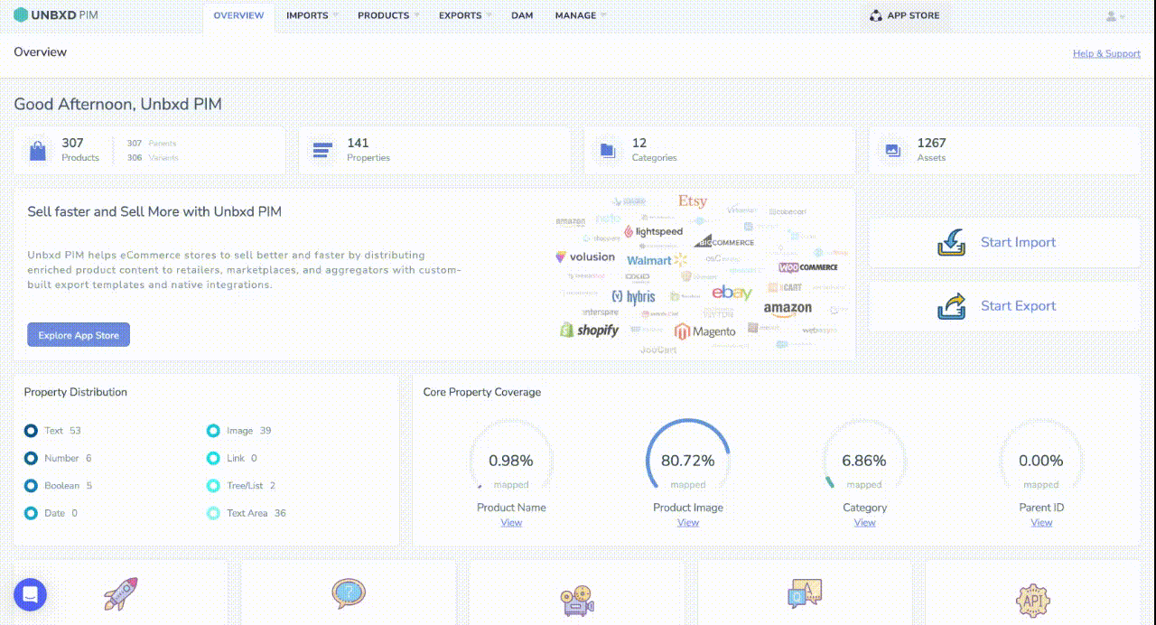
Task: Open the chat support bubble
Action: 30,594
